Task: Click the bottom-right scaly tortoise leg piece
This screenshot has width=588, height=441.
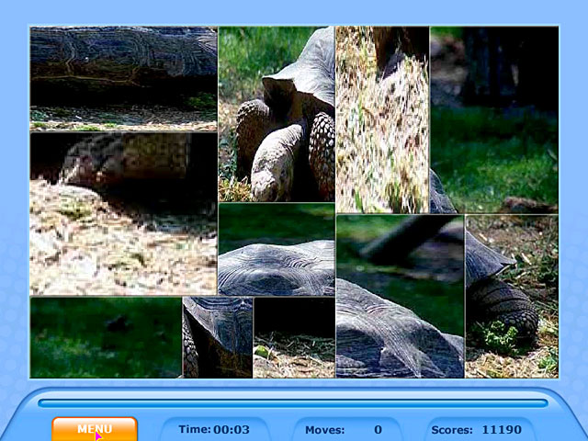Action: coord(512,296)
